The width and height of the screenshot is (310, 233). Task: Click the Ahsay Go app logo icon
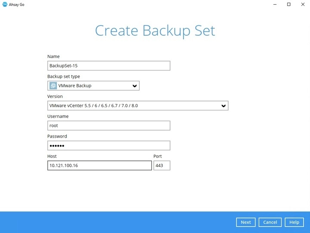[x=5, y=4]
